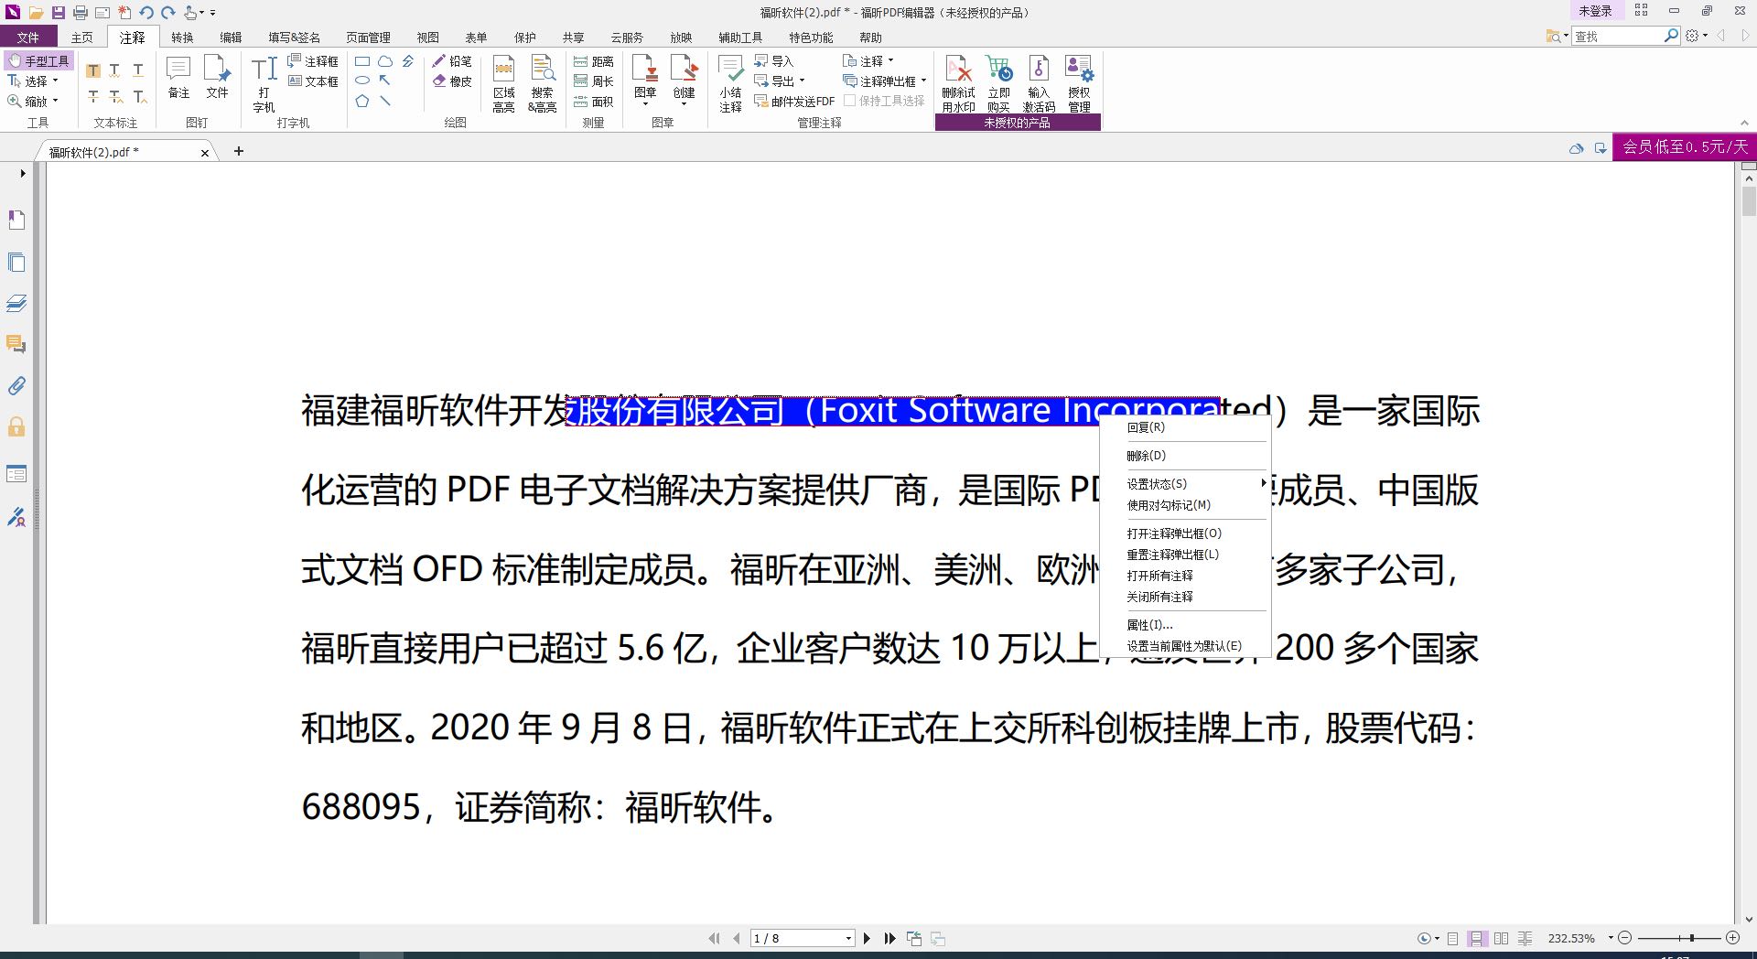Expand the 设置状态(S) submenu
Image resolution: width=1757 pixels, height=959 pixels.
[x=1157, y=483]
